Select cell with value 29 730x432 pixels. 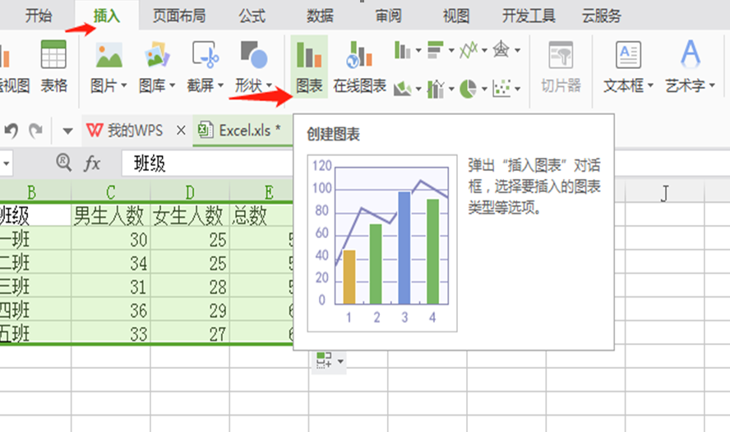coord(190,310)
